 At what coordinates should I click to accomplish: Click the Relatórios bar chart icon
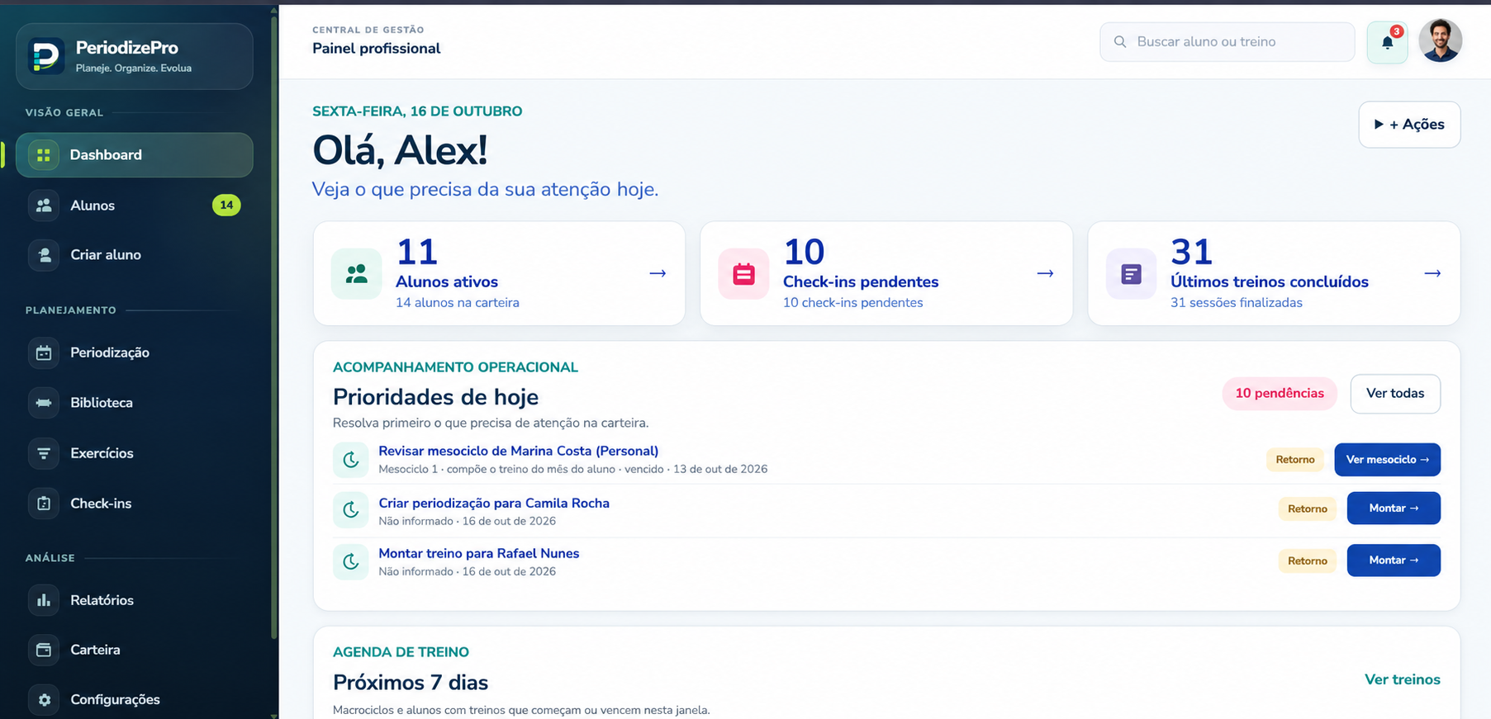44,600
